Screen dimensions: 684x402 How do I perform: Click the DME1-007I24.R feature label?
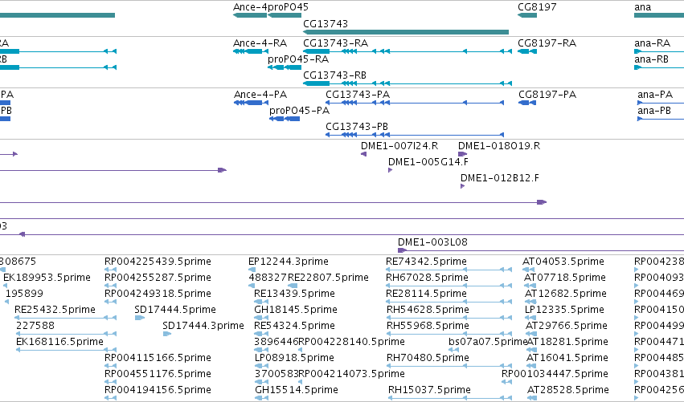(x=399, y=146)
